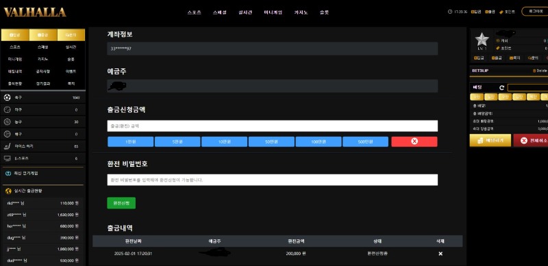Open the soccer (축구) sport category
Viewport: 548px width, 266px height.
coord(43,98)
